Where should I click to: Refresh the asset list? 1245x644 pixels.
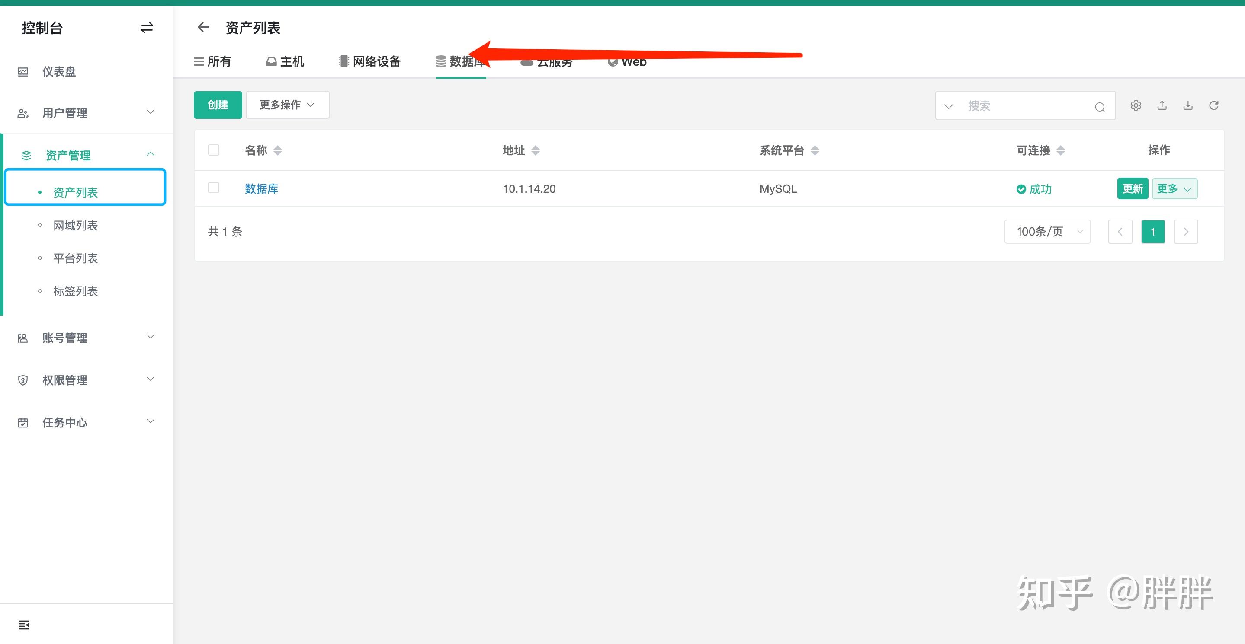[x=1214, y=105]
